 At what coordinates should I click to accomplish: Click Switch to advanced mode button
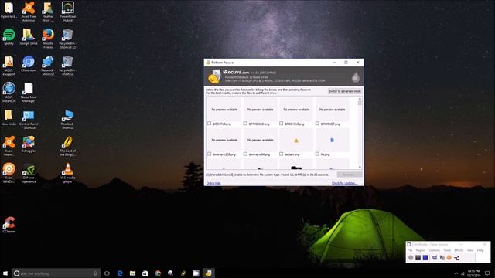(345, 91)
